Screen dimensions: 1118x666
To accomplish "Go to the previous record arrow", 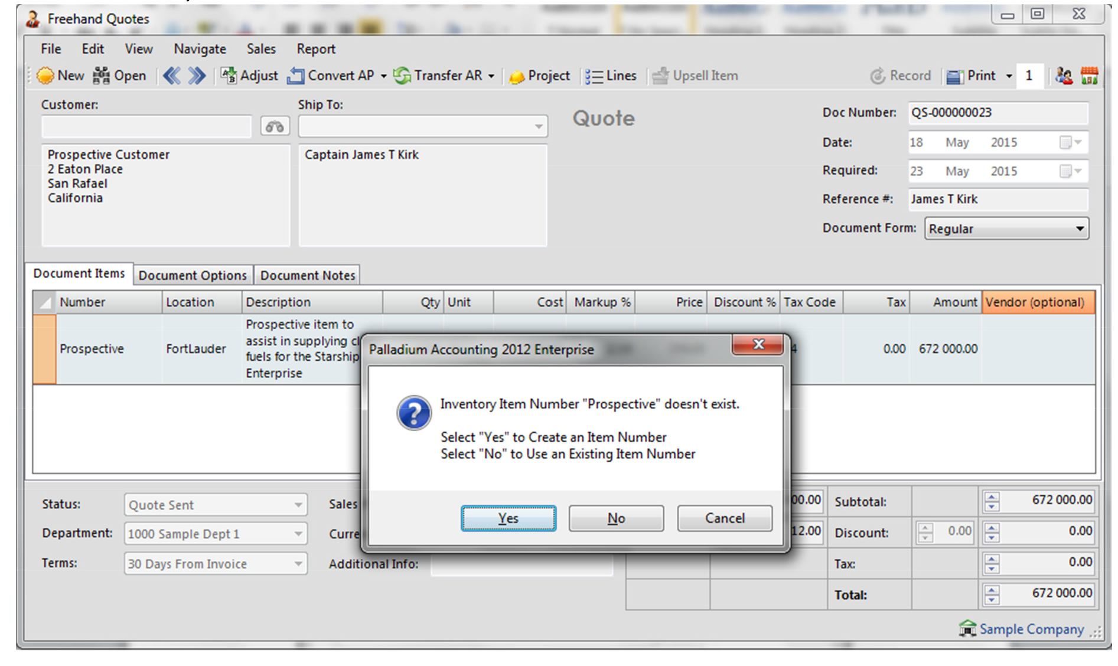I will point(172,76).
